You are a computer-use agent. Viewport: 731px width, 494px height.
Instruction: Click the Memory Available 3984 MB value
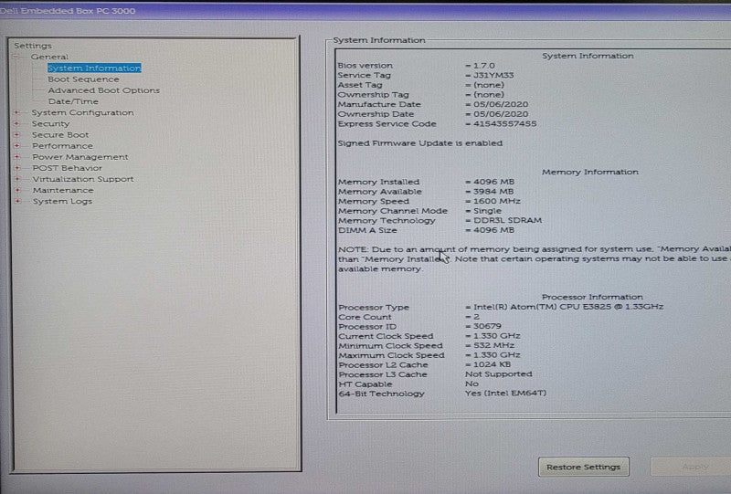tap(493, 192)
